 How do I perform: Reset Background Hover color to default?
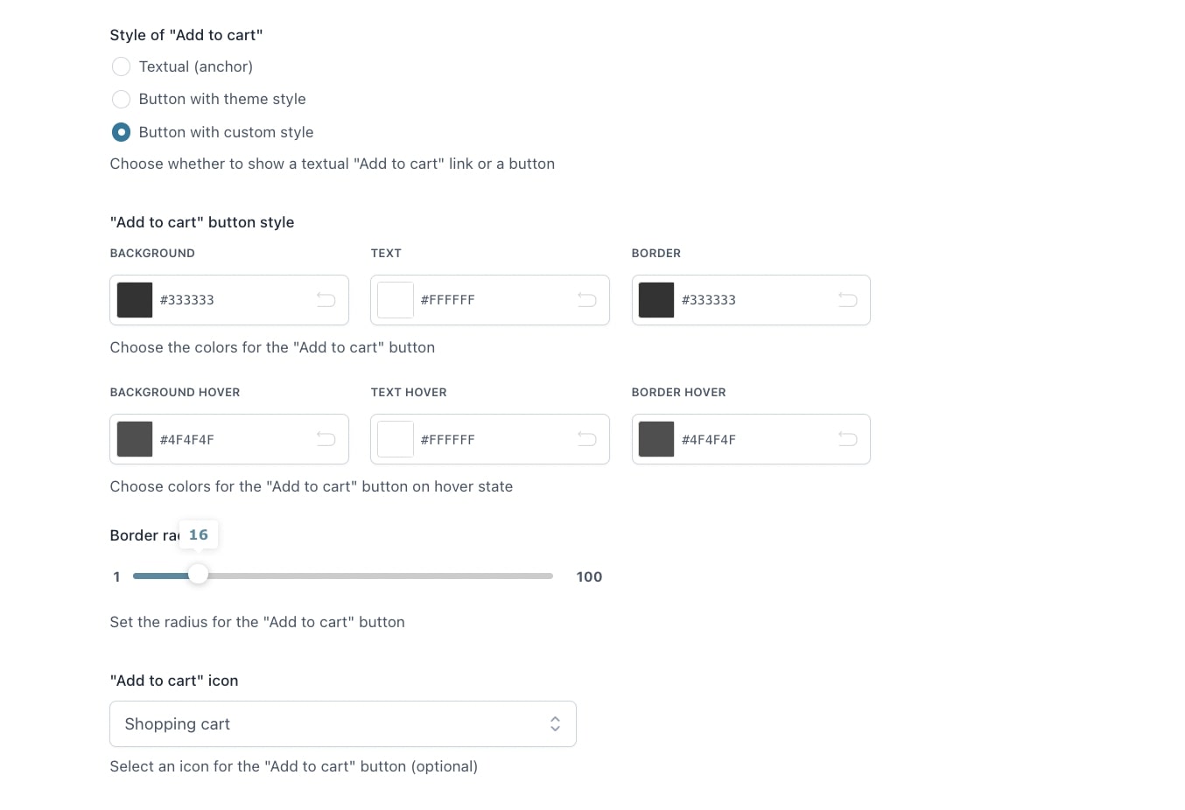click(326, 439)
